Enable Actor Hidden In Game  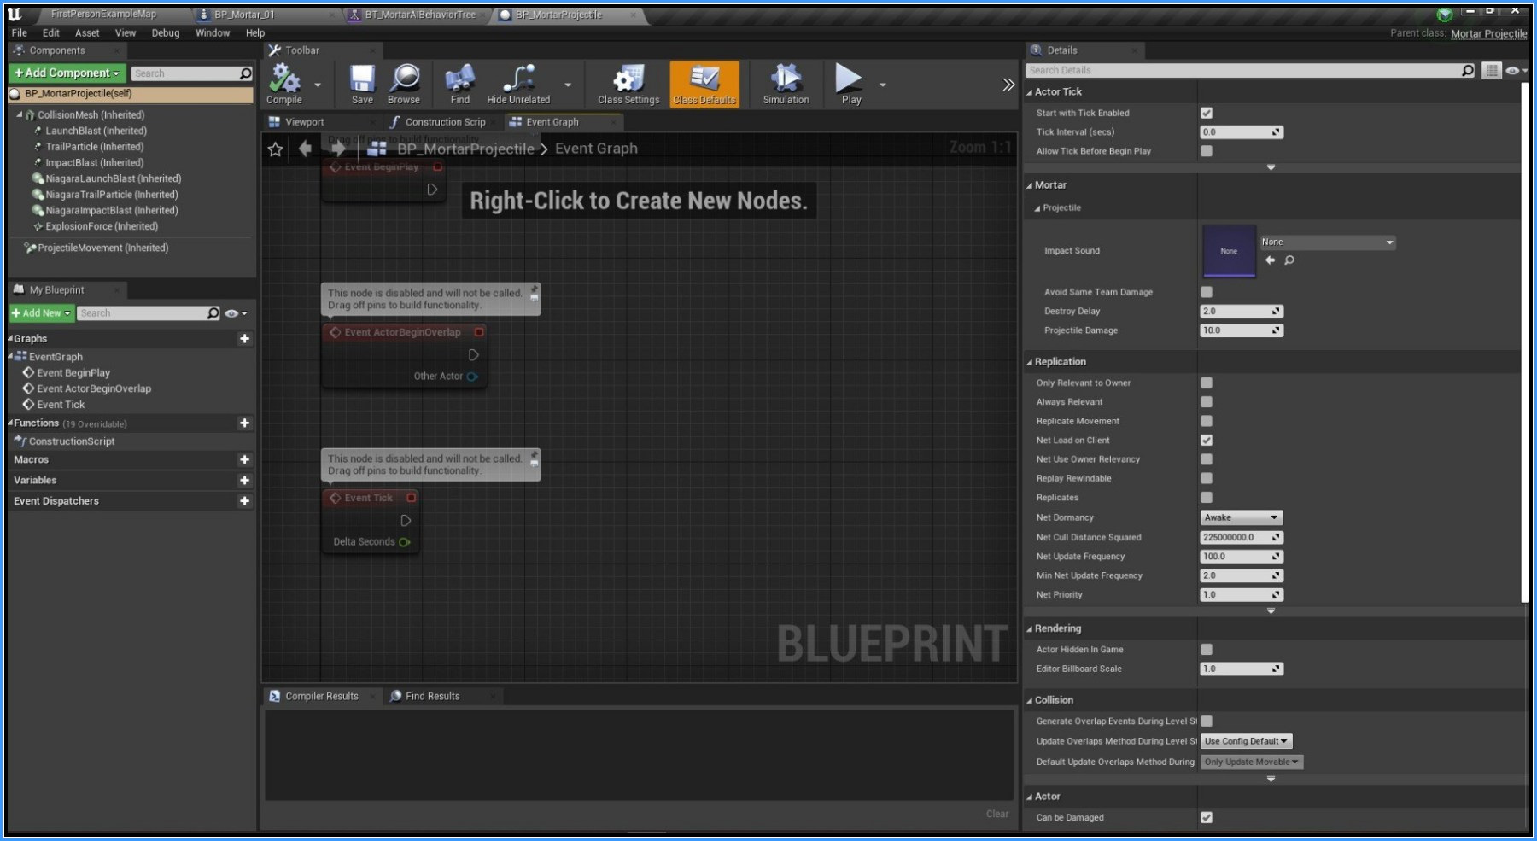point(1207,650)
